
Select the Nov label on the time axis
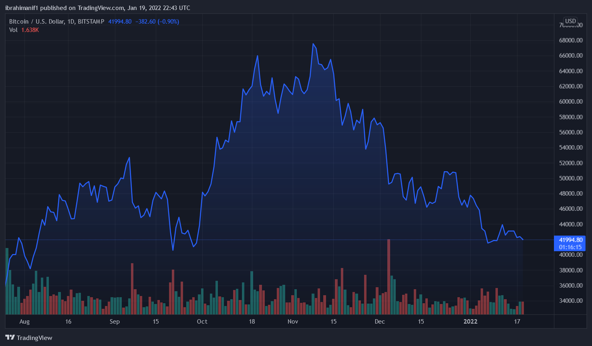click(293, 322)
